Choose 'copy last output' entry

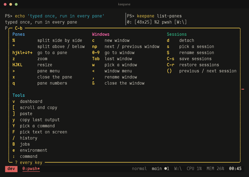click(x=40, y=120)
